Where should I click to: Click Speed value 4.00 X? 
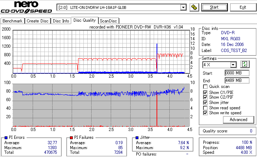pos(246,152)
